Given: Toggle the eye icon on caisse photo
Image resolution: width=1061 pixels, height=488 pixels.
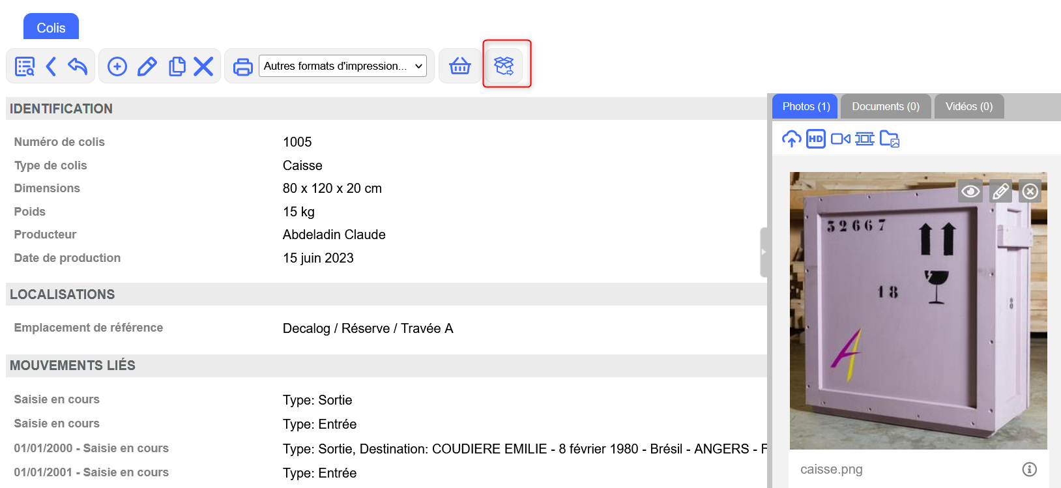Looking at the screenshot, I should (970, 191).
